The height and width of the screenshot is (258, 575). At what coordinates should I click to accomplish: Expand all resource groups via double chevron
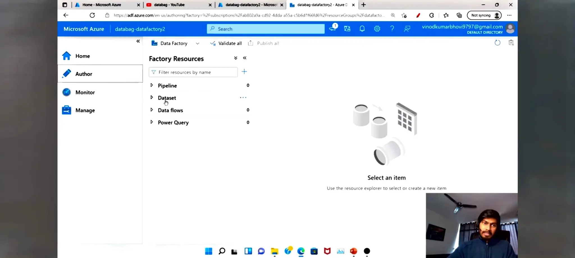pyautogui.click(x=236, y=58)
